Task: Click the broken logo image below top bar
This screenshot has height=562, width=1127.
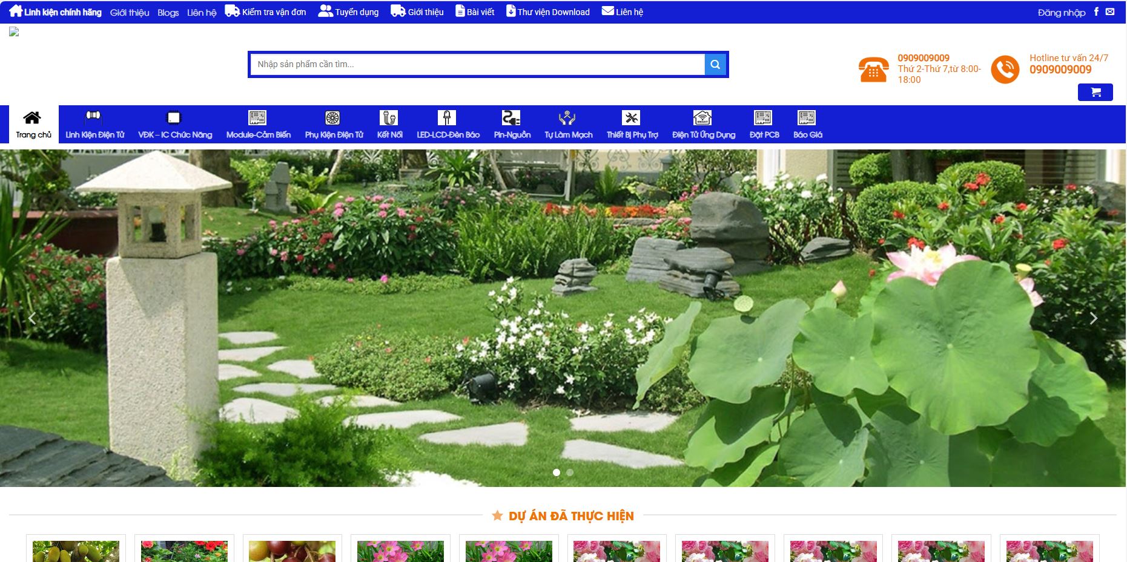Action: pos(14,32)
